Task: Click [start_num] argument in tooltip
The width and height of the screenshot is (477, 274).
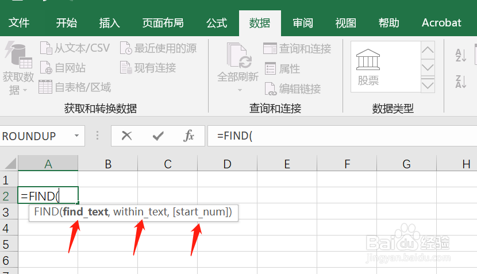Action: pyautogui.click(x=200, y=211)
